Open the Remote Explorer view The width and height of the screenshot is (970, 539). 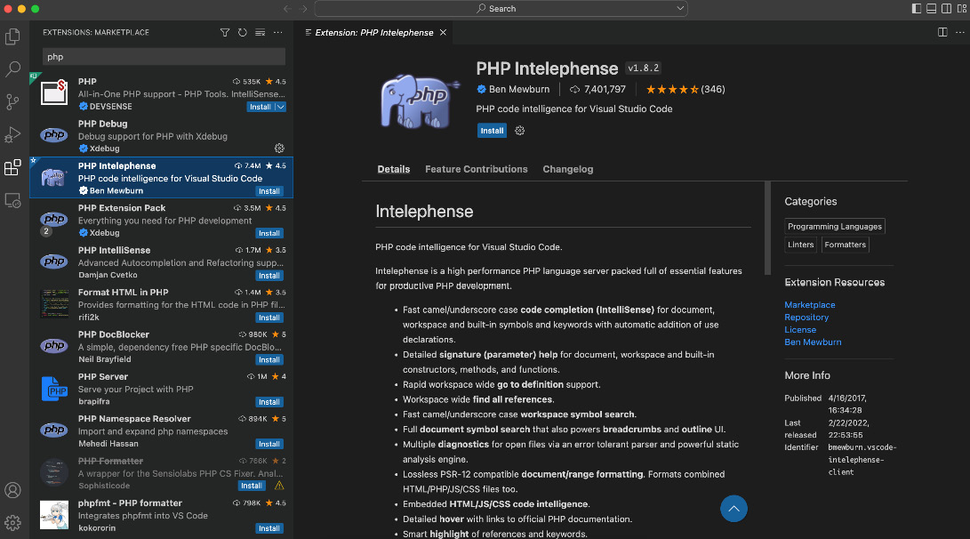[12, 201]
